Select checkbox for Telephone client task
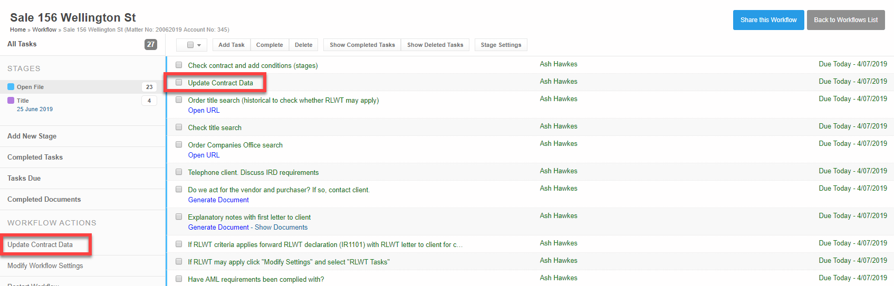Screen dimensions: 894x286 179,172
